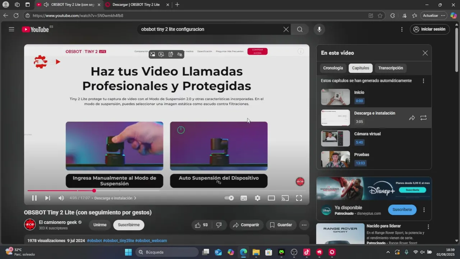Dislike the video with thumbs down
Screen dimensions: 460x259
click(219, 225)
